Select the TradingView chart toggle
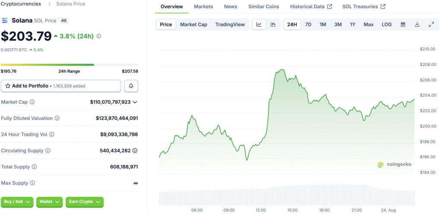442x214 pixels. pyautogui.click(x=230, y=25)
